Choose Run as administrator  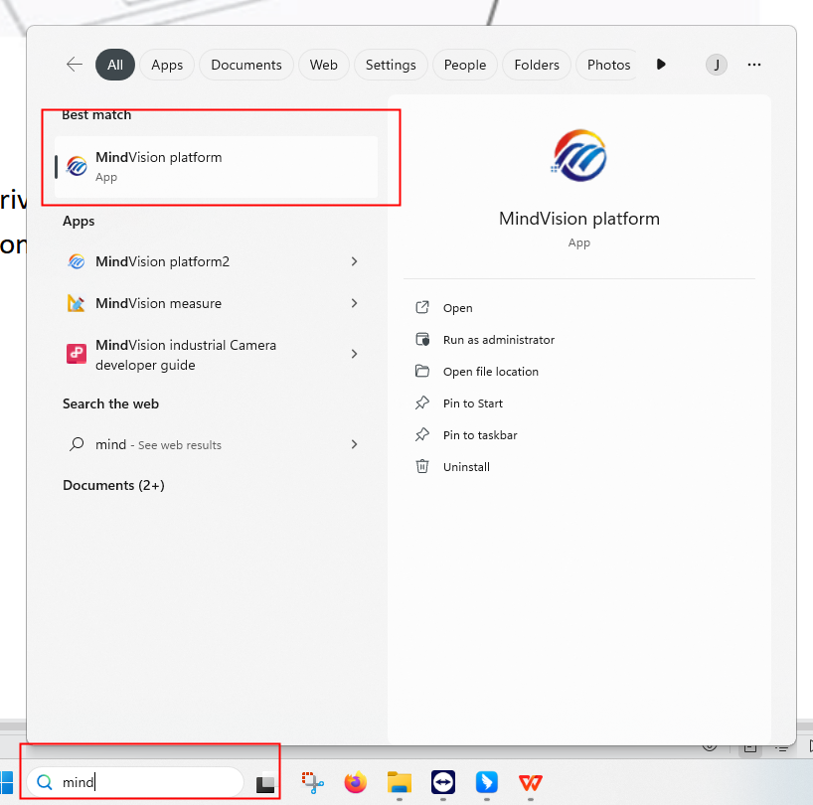499,340
